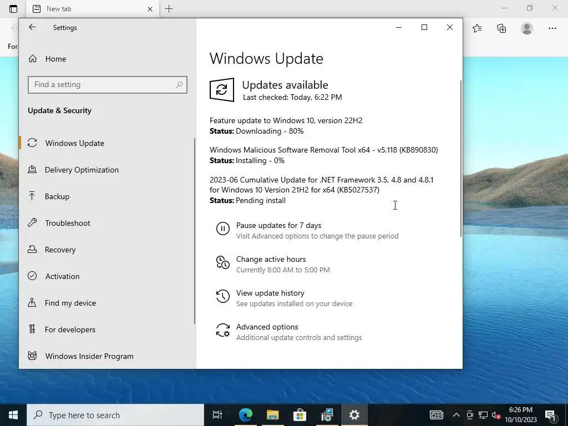Viewport: 568px width, 426px height.
Task: Click Pause updates for 7 days
Action: [278, 225]
